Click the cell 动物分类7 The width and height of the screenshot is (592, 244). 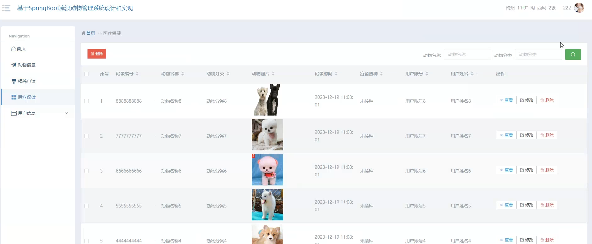coord(217,136)
